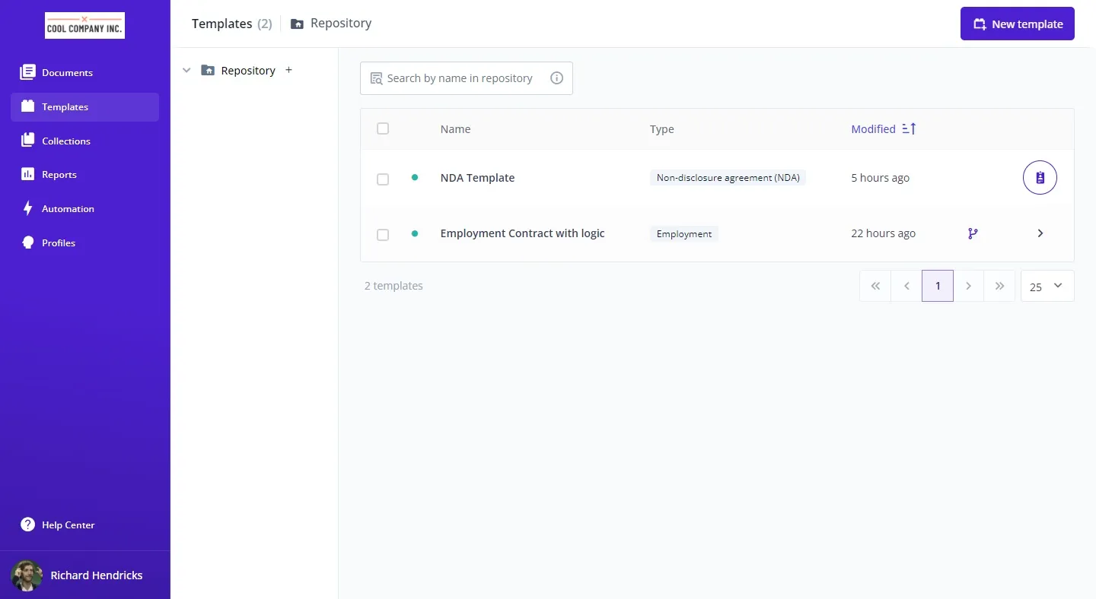Open the NDA Template link
This screenshot has height=599, width=1096.
point(477,178)
